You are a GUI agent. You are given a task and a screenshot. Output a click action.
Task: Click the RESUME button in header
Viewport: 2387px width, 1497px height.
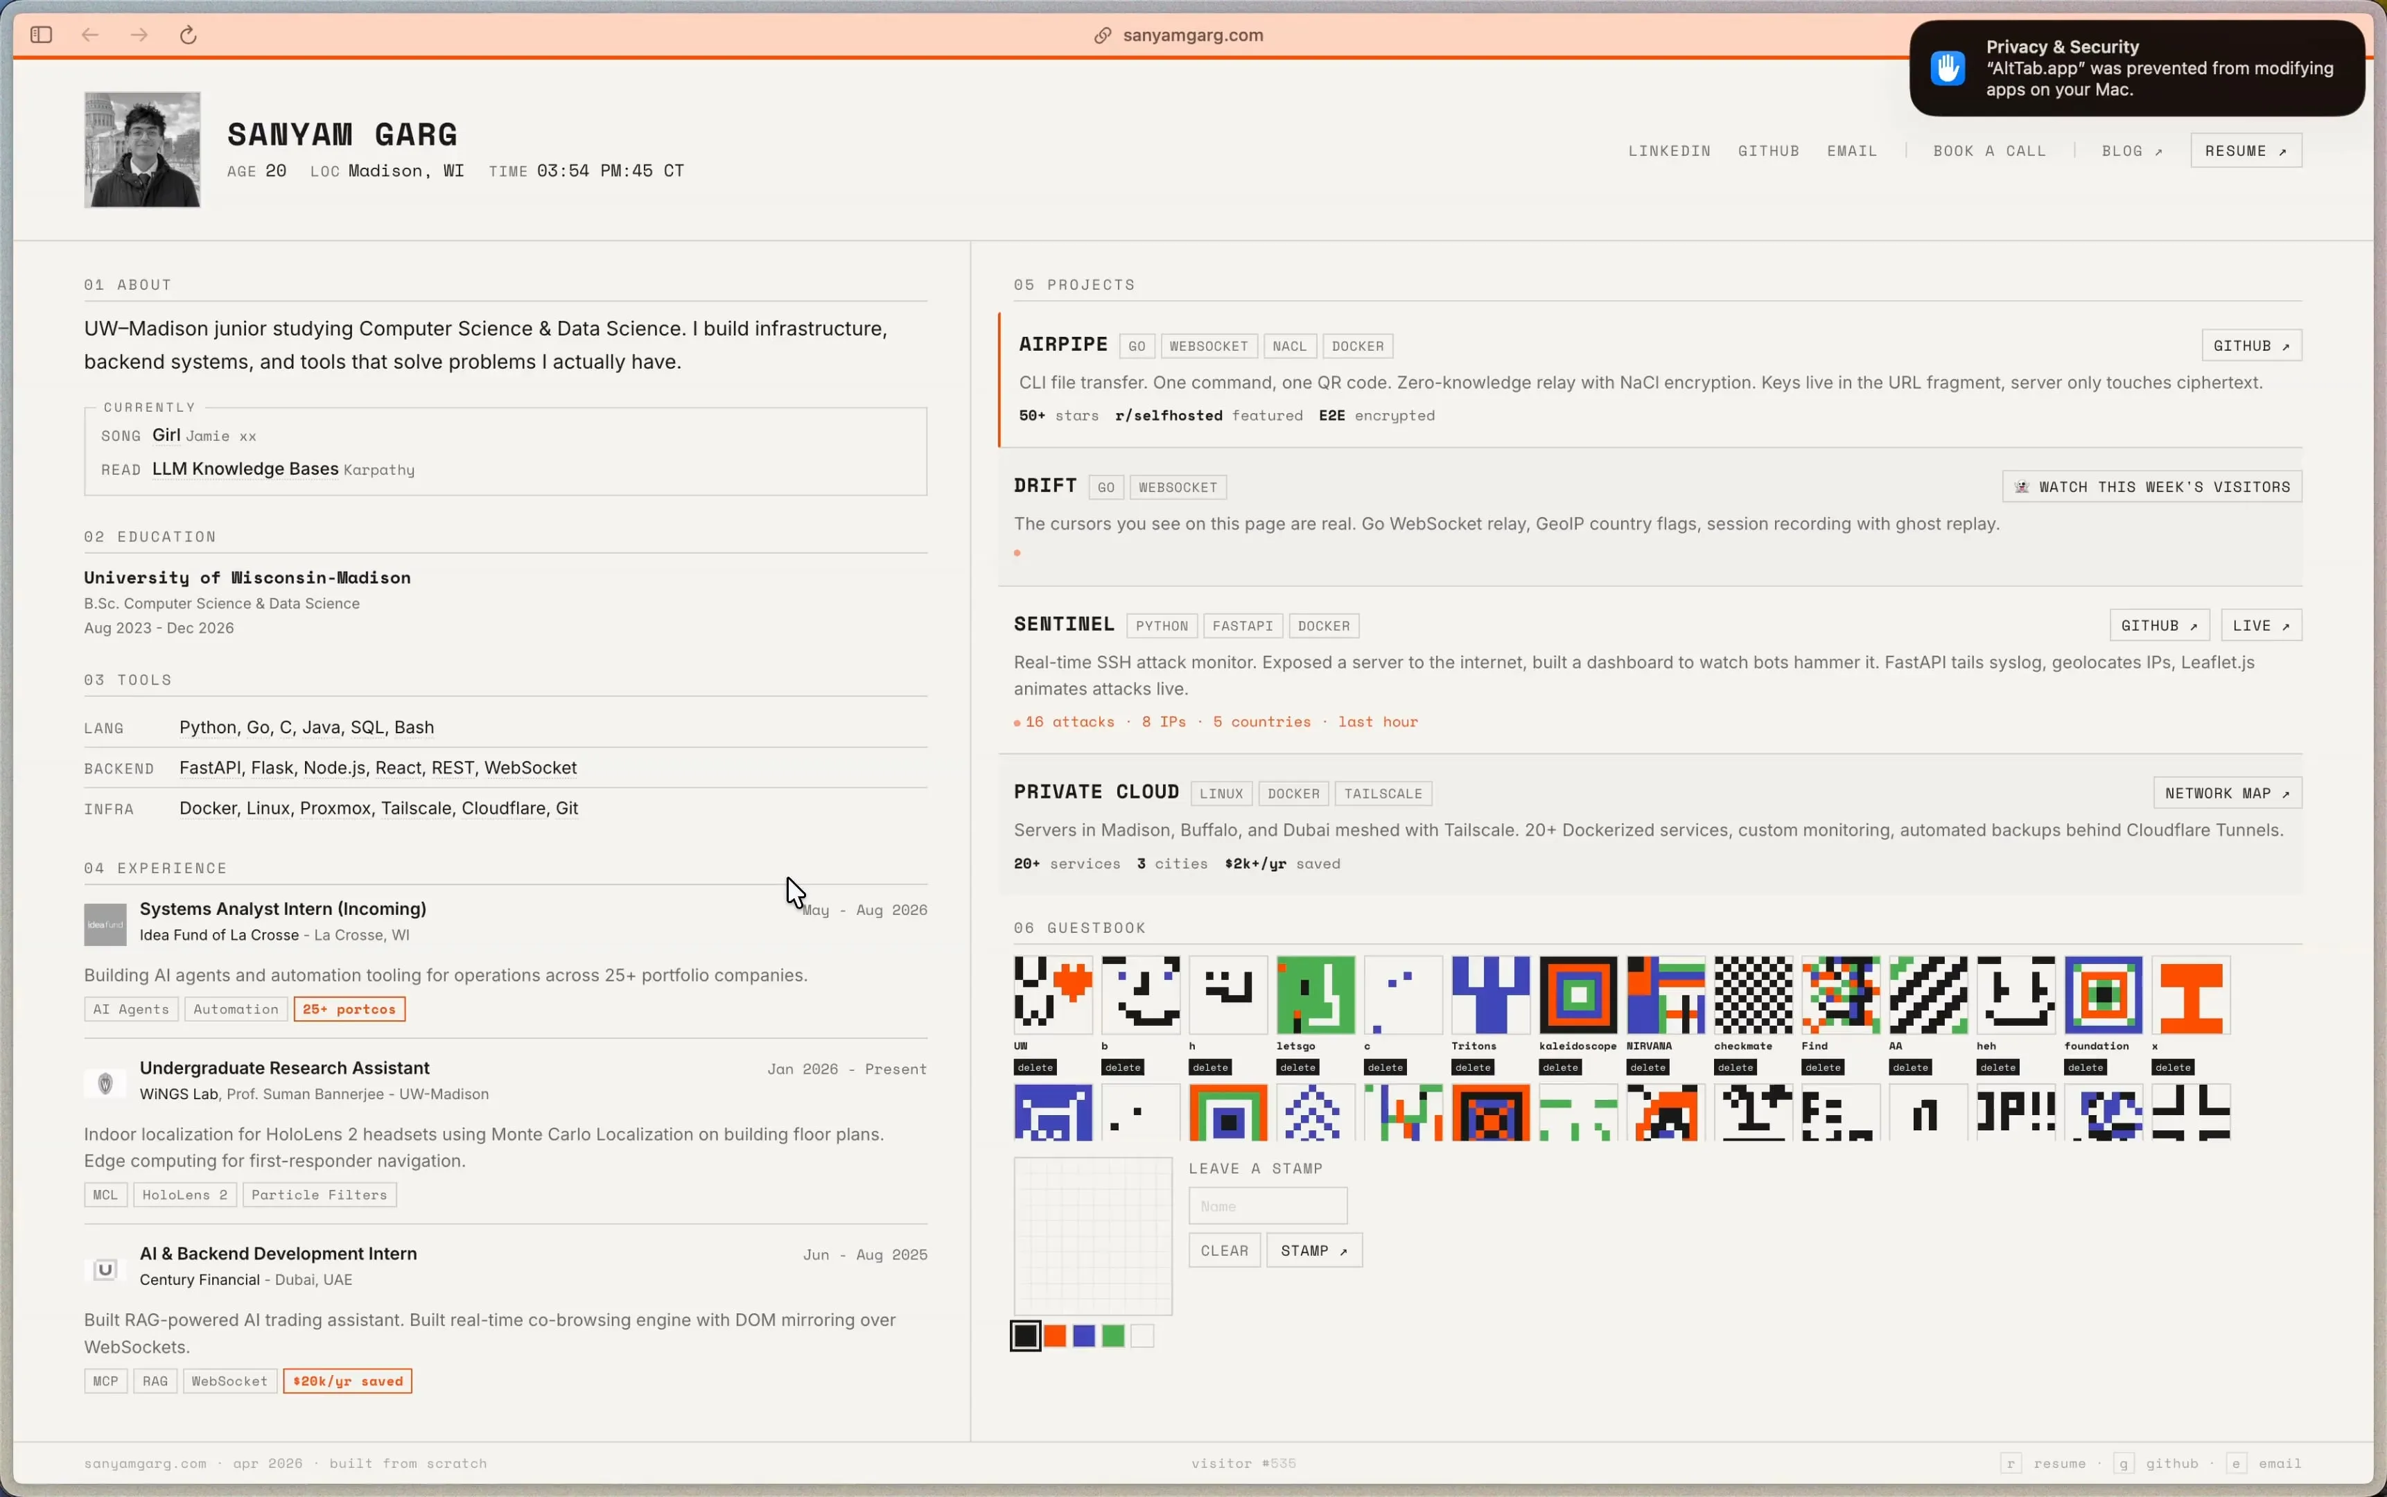[x=2246, y=150]
